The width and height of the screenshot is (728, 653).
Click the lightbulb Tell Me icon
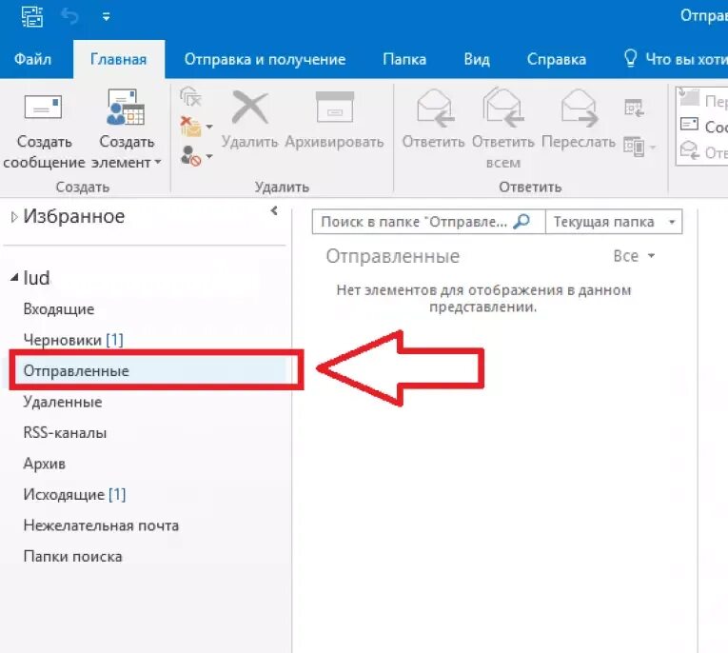pyautogui.click(x=630, y=58)
